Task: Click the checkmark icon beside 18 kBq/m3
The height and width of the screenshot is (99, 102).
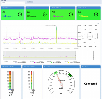Action: (96, 14)
